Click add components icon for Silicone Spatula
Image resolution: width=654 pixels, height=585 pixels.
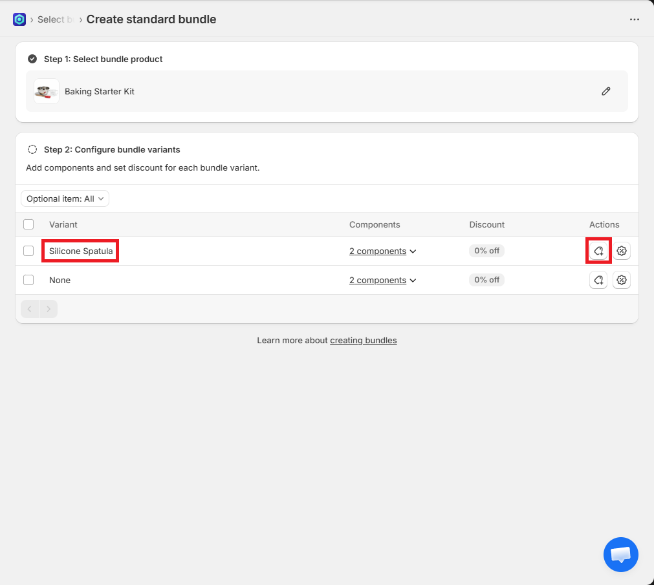pos(598,251)
